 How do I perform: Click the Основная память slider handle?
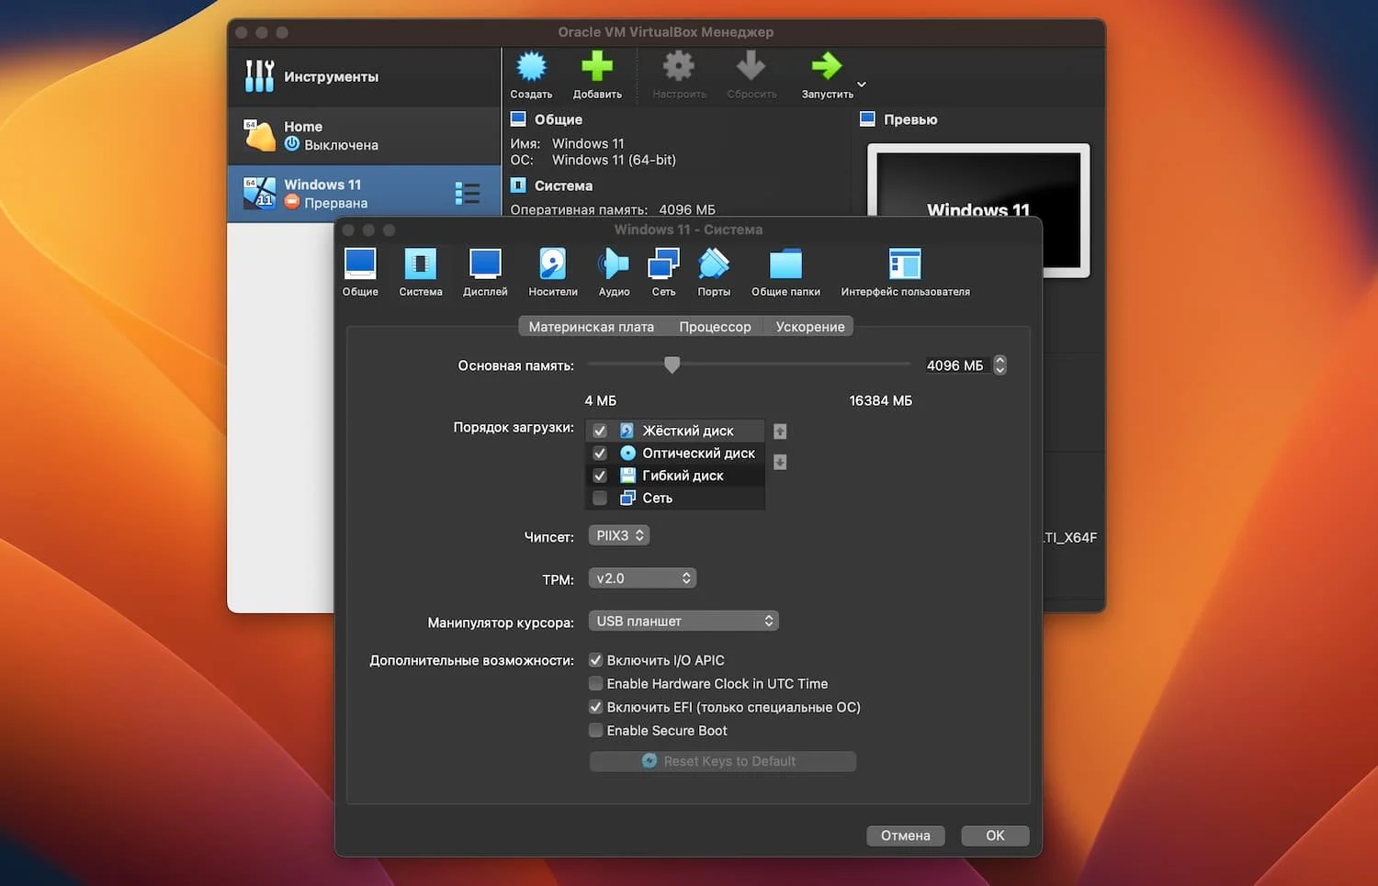point(672,365)
